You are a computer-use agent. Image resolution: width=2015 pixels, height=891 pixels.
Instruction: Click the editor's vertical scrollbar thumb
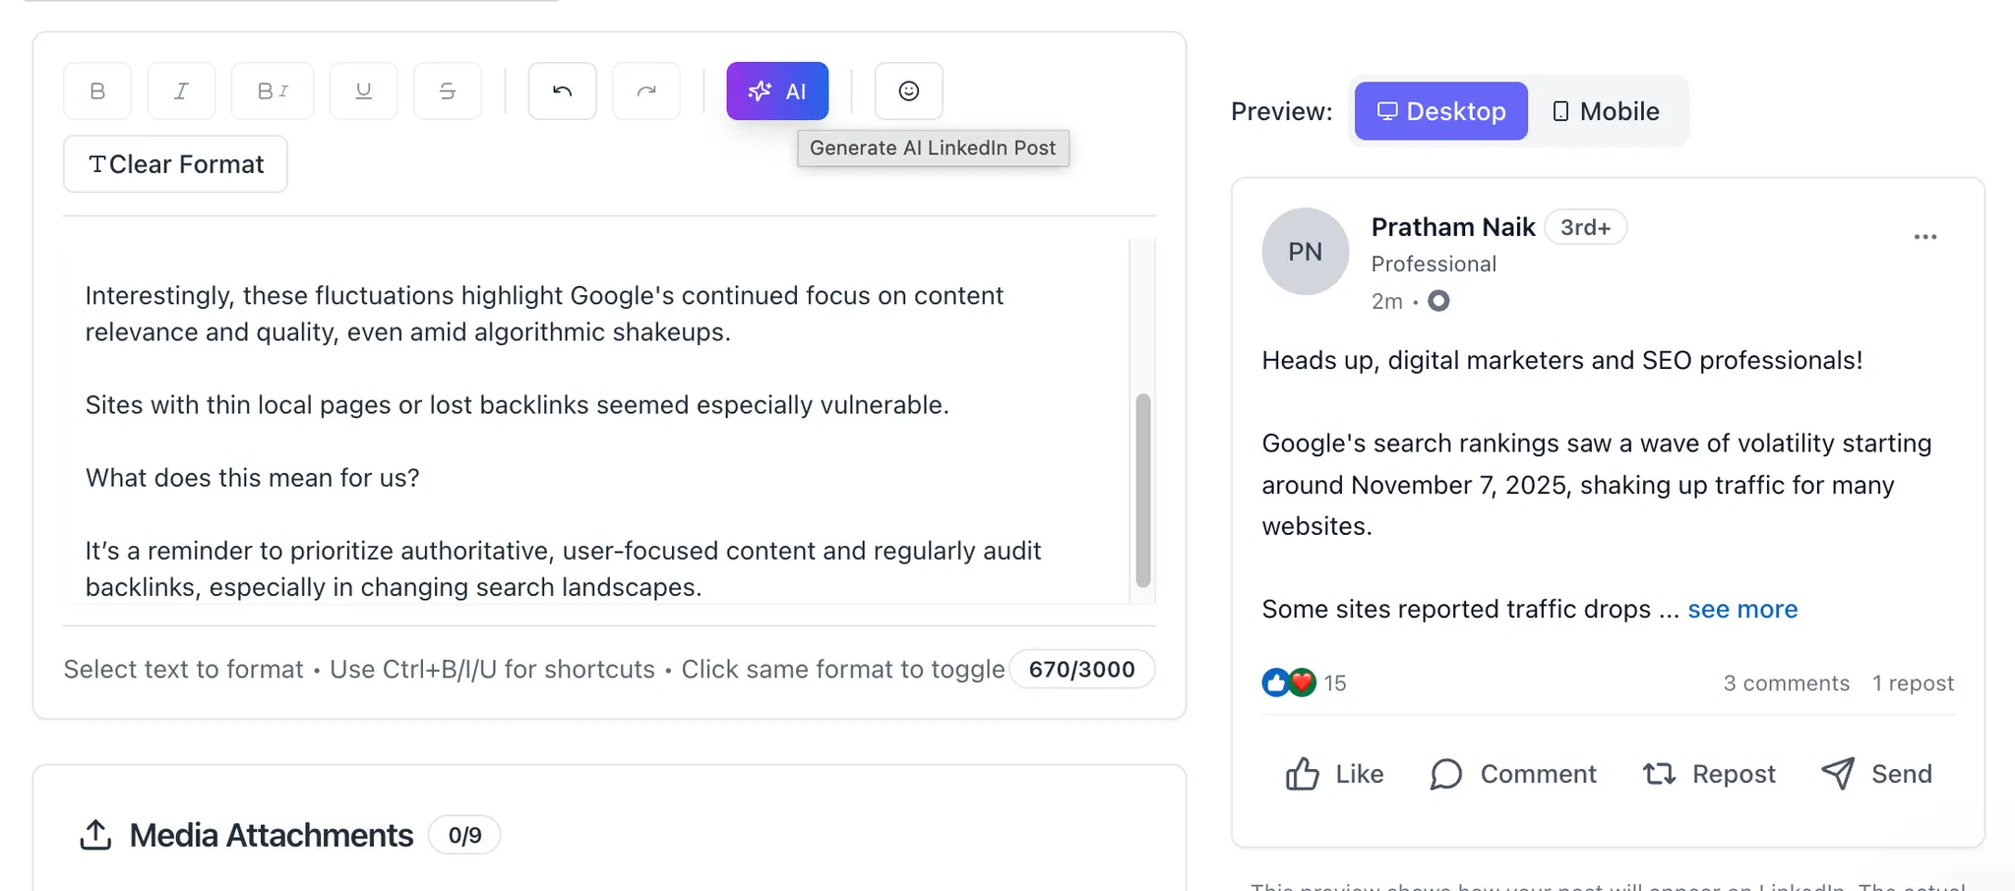click(x=1142, y=490)
